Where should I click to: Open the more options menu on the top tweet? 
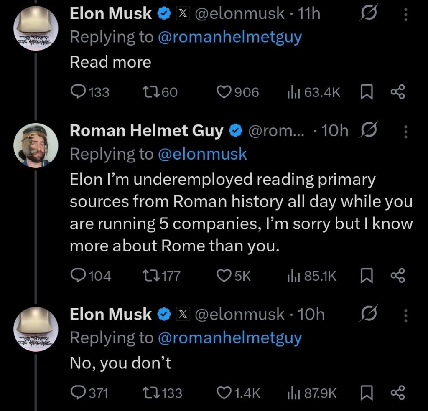pos(405,13)
